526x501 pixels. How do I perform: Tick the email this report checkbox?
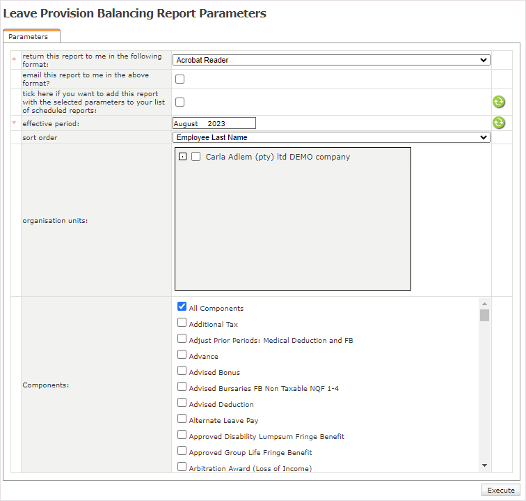[x=180, y=79]
